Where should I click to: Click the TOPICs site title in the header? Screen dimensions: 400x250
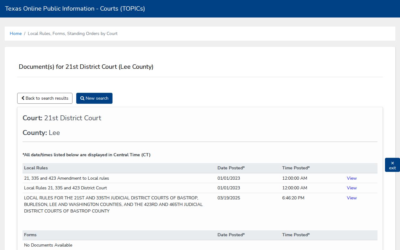[75, 9]
